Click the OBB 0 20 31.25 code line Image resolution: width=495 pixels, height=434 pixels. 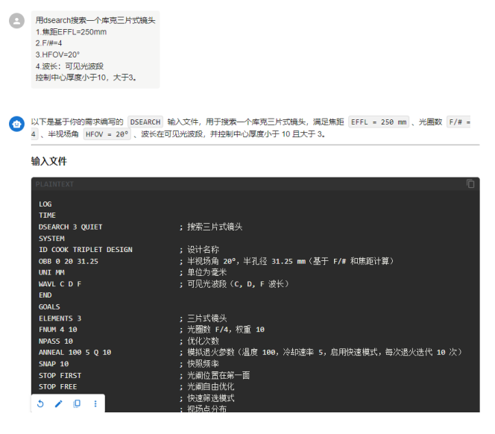69,261
